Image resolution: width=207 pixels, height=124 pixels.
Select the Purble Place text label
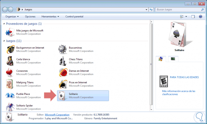[23, 94]
